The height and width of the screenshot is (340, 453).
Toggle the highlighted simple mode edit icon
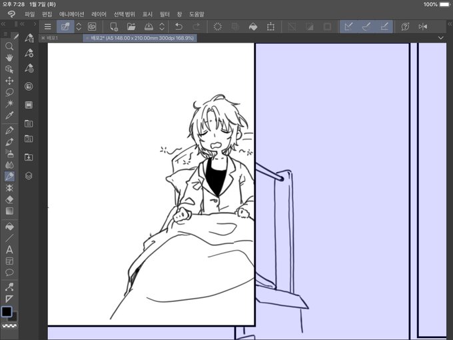[x=65, y=27]
